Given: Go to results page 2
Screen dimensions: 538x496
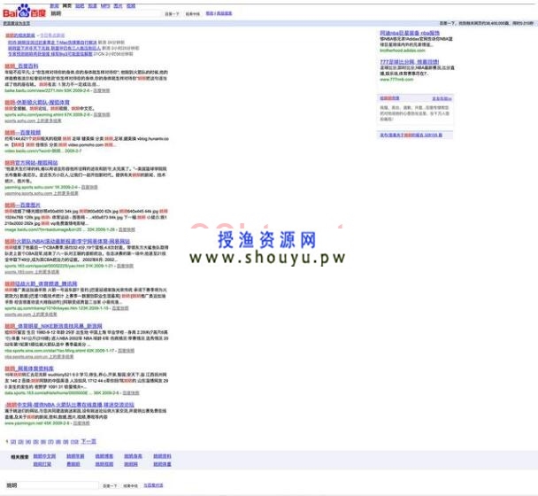Looking at the screenshot, I should click(x=13, y=442).
